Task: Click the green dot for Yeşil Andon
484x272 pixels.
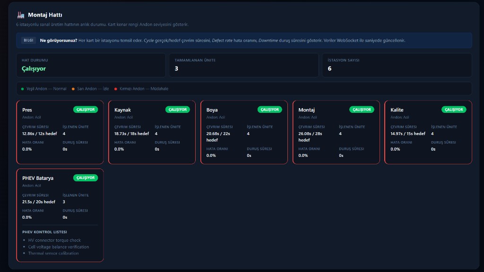Action: click(22, 89)
